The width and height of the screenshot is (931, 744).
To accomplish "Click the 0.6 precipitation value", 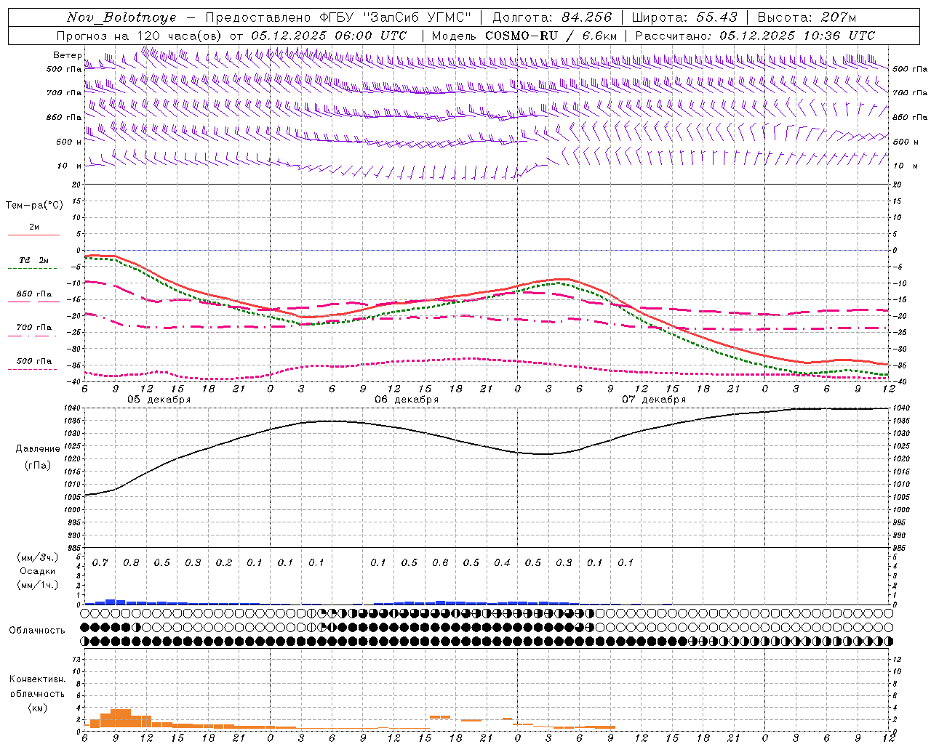I will point(440,563).
